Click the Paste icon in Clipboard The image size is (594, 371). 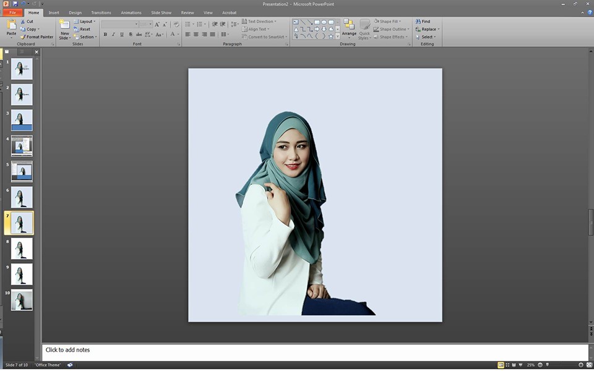[11, 25]
